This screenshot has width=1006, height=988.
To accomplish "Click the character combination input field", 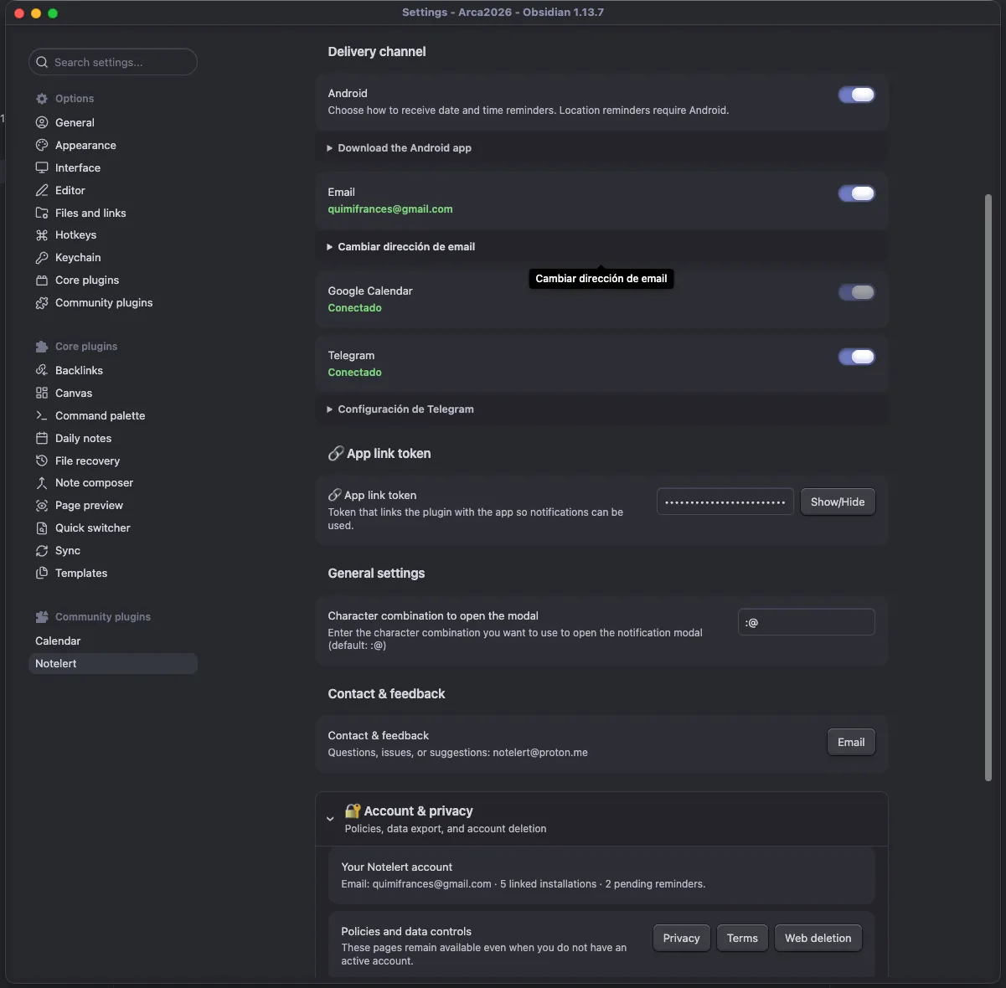I will (807, 622).
